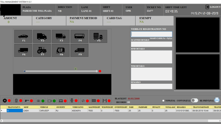Select the row pointer arrow in grid
Screen dimensions: 221x124
pos(2,111)
